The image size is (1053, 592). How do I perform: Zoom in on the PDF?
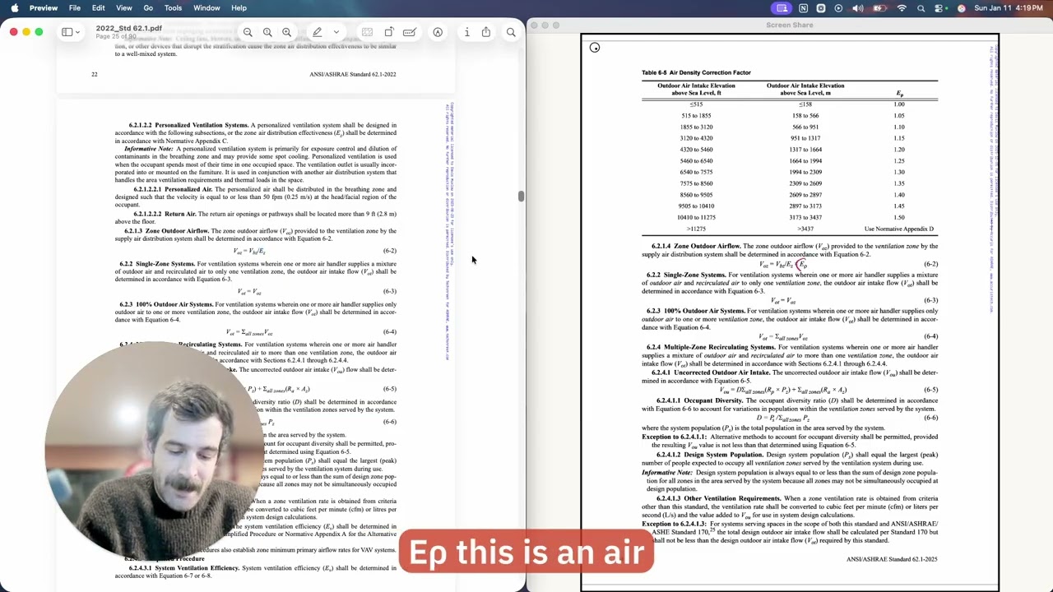pyautogui.click(x=286, y=32)
